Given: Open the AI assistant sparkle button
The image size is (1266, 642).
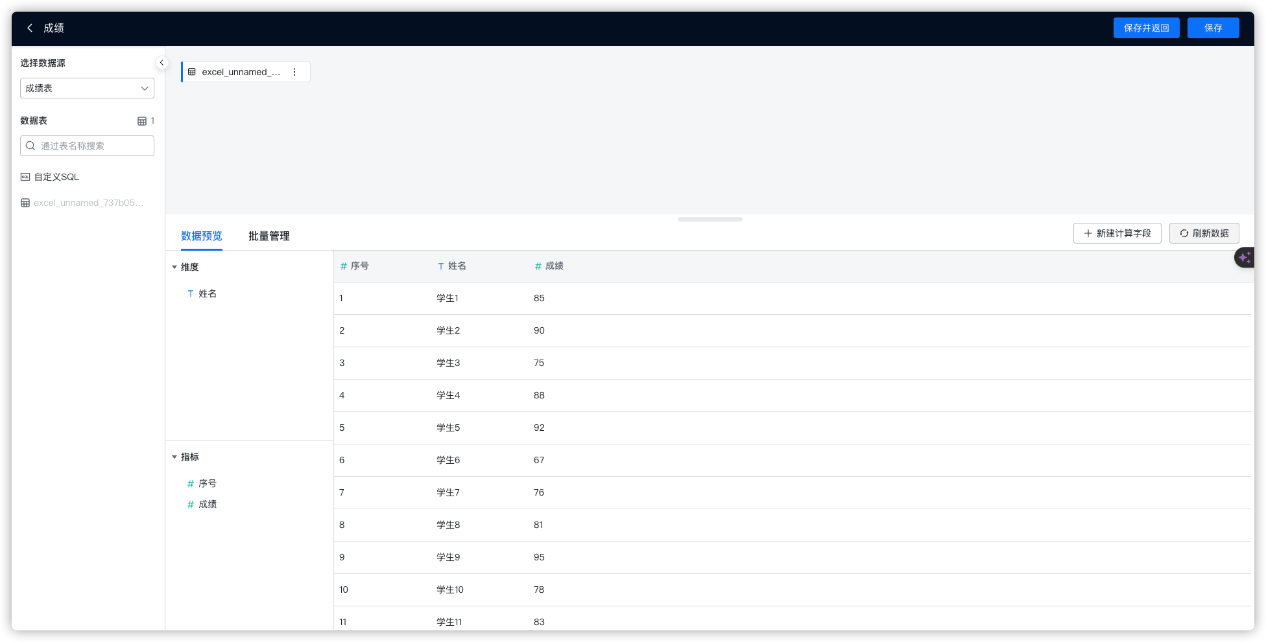Looking at the screenshot, I should coord(1244,257).
